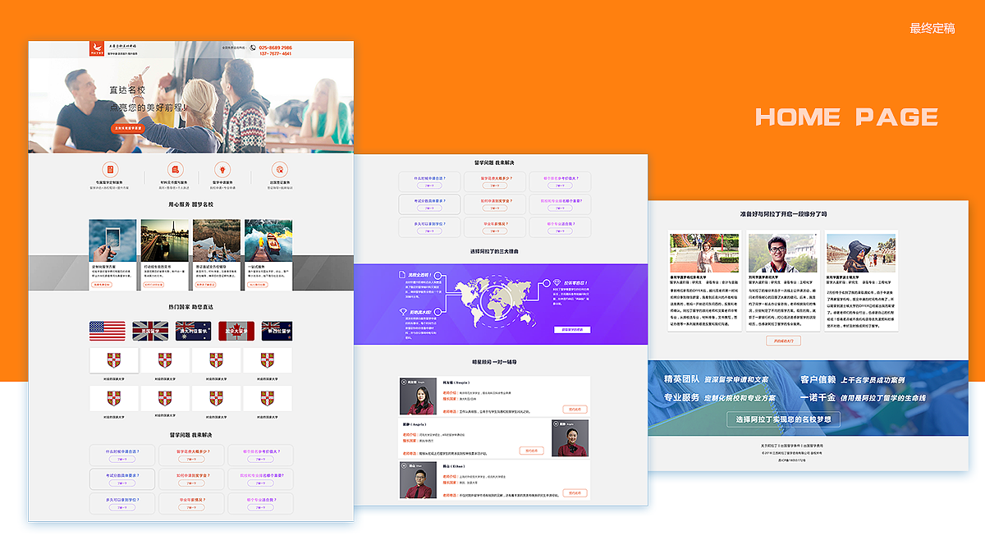Click the 拒绝流水线 trophy icon
The height and width of the screenshot is (554, 985).
pos(401,311)
